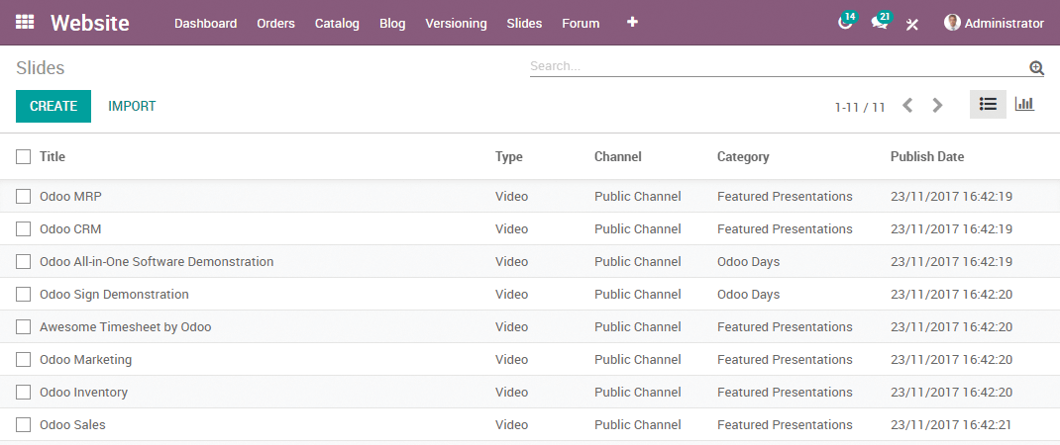Screen dimensions: 1060x445
Task: Open the Odoo Marketing record
Action: click(x=86, y=359)
